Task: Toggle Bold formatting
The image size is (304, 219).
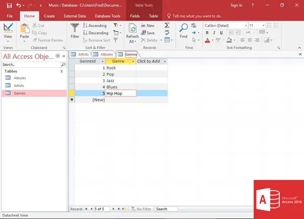Action: 207,32
